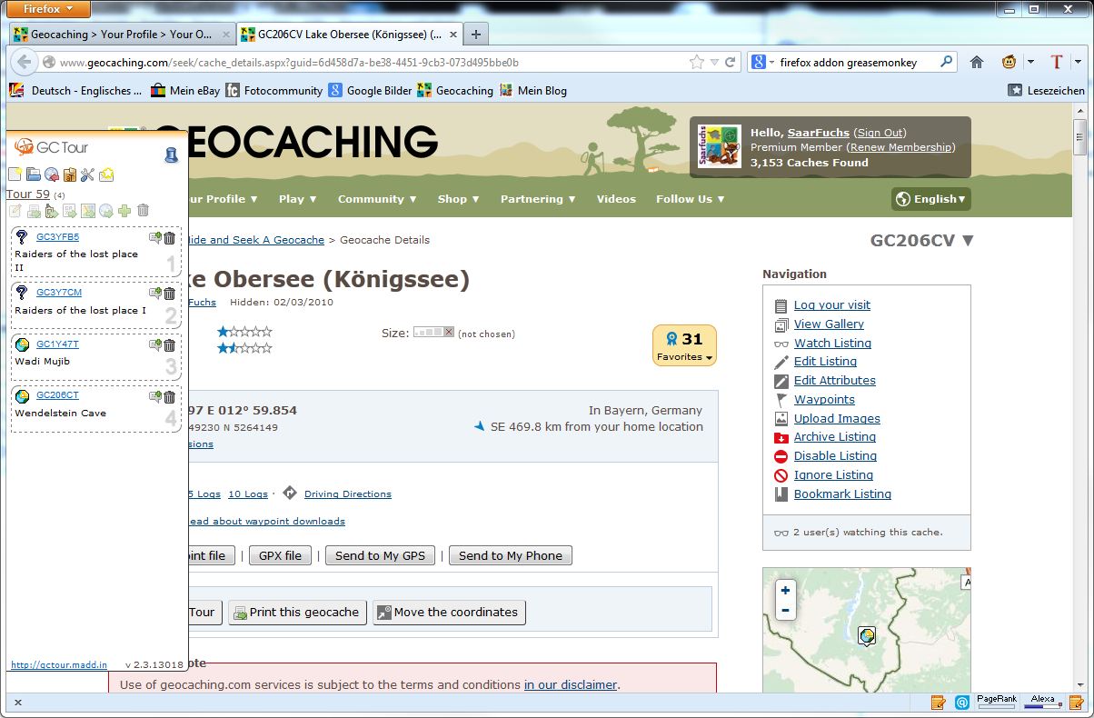Open a new browser tab

(475, 35)
